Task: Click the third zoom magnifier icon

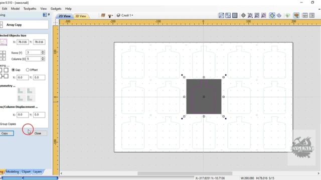Action: pos(263,15)
